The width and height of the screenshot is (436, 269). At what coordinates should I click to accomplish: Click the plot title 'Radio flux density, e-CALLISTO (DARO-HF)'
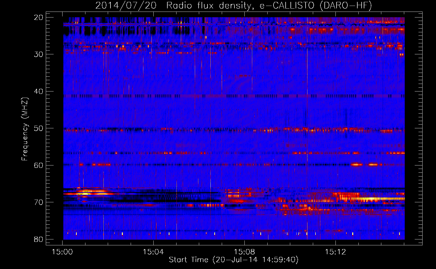[x=269, y=5]
